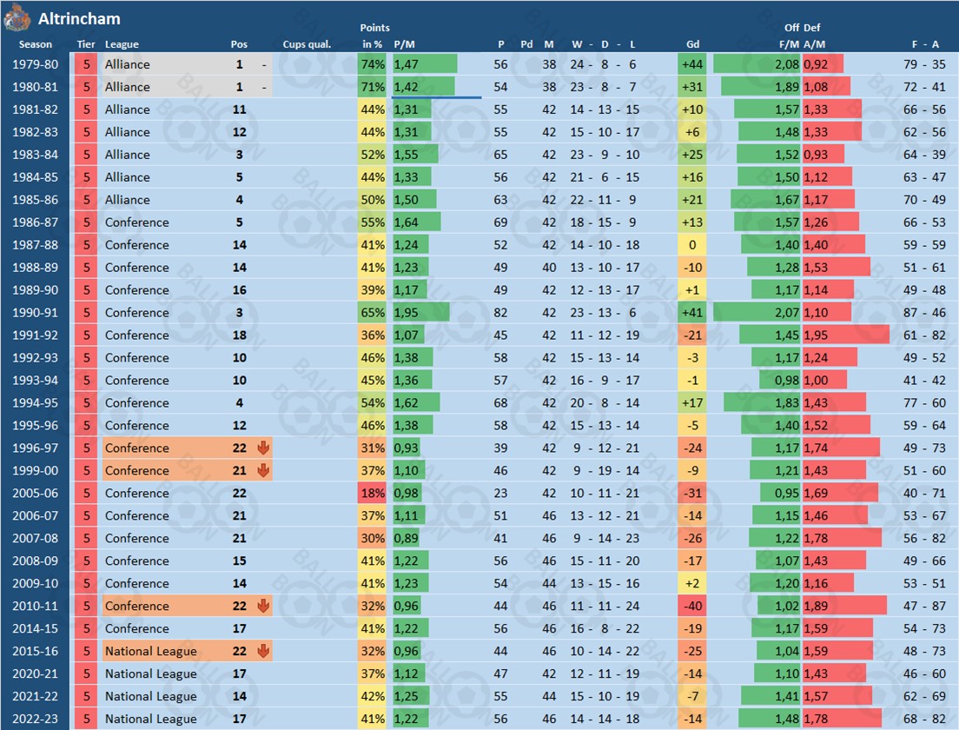Click the relegation arrow for 1996-97
The image size is (959, 730).
[264, 448]
